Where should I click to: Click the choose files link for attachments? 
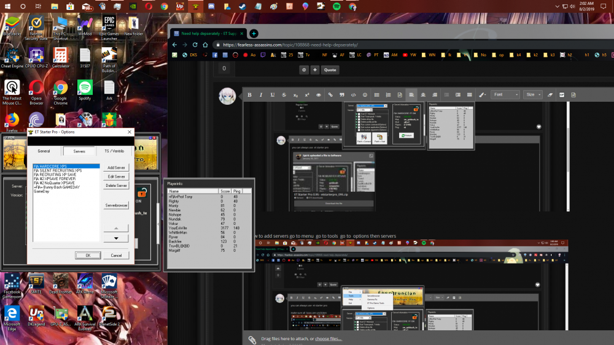coord(328,339)
